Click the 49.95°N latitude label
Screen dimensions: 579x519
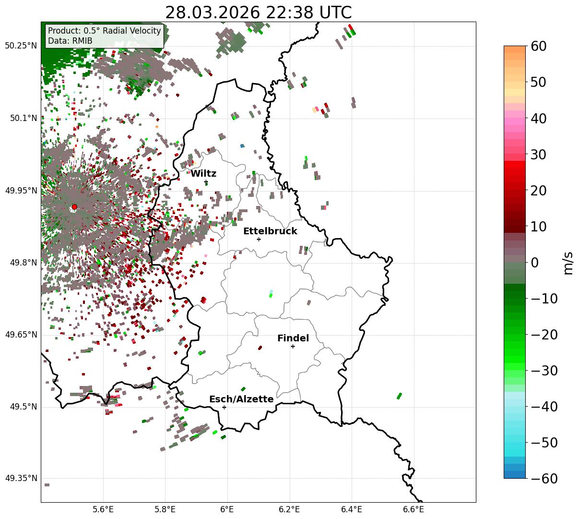tap(21, 191)
